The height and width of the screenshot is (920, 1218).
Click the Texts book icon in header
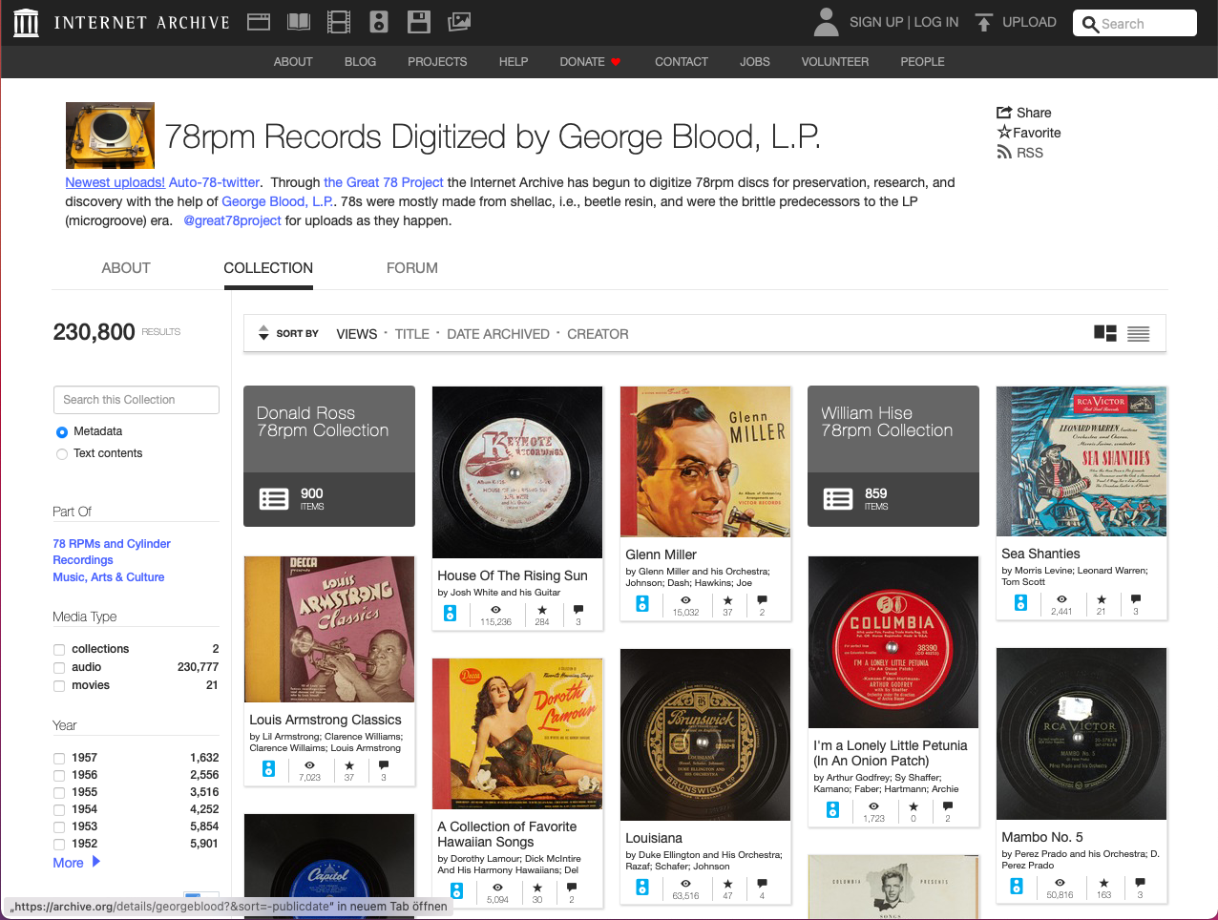[x=299, y=22]
